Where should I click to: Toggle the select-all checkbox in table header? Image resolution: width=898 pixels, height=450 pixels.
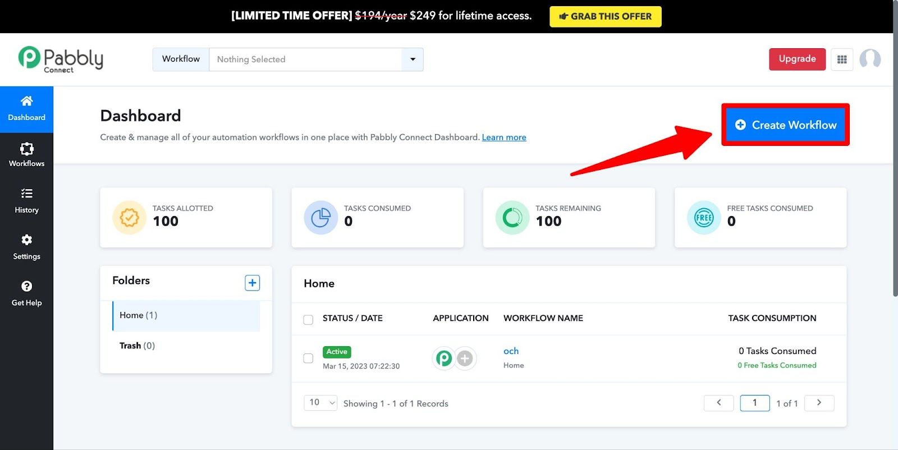click(x=308, y=320)
